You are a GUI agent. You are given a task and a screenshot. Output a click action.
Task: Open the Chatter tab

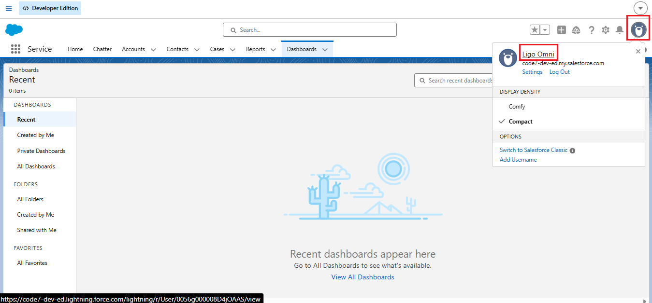(102, 49)
